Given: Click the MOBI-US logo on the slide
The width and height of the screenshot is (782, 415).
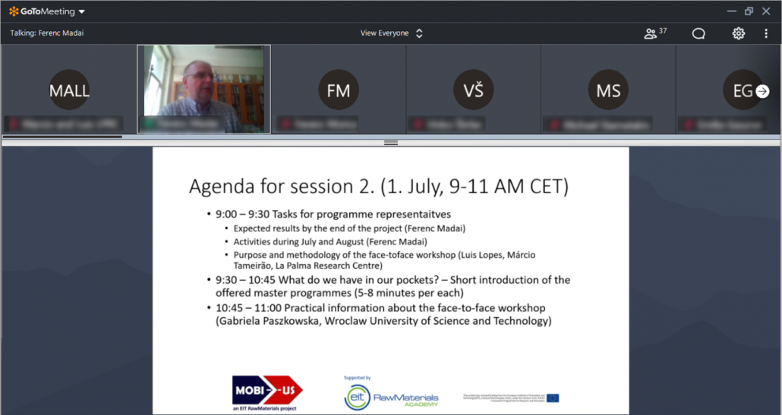Looking at the screenshot, I should tap(267, 391).
